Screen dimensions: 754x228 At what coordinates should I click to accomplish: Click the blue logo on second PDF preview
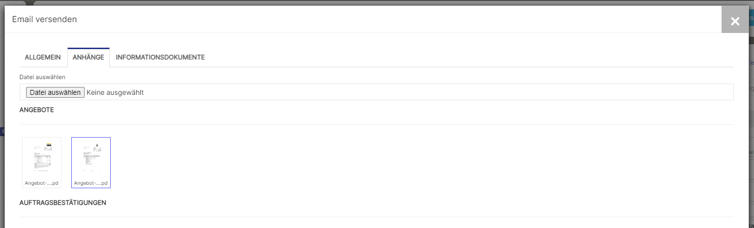(97, 144)
